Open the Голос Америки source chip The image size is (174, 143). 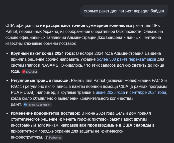tap(37, 105)
